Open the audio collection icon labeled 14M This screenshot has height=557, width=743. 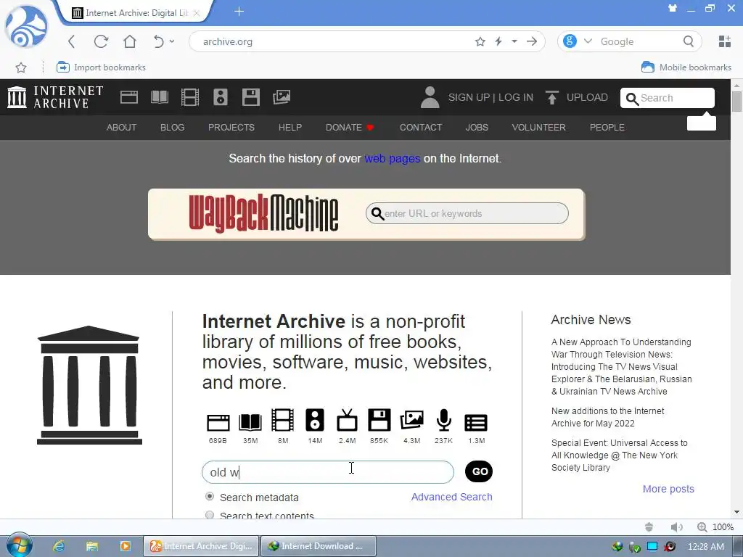(315, 420)
